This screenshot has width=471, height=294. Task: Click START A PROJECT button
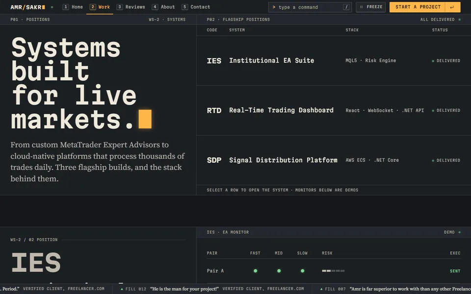click(425, 7)
